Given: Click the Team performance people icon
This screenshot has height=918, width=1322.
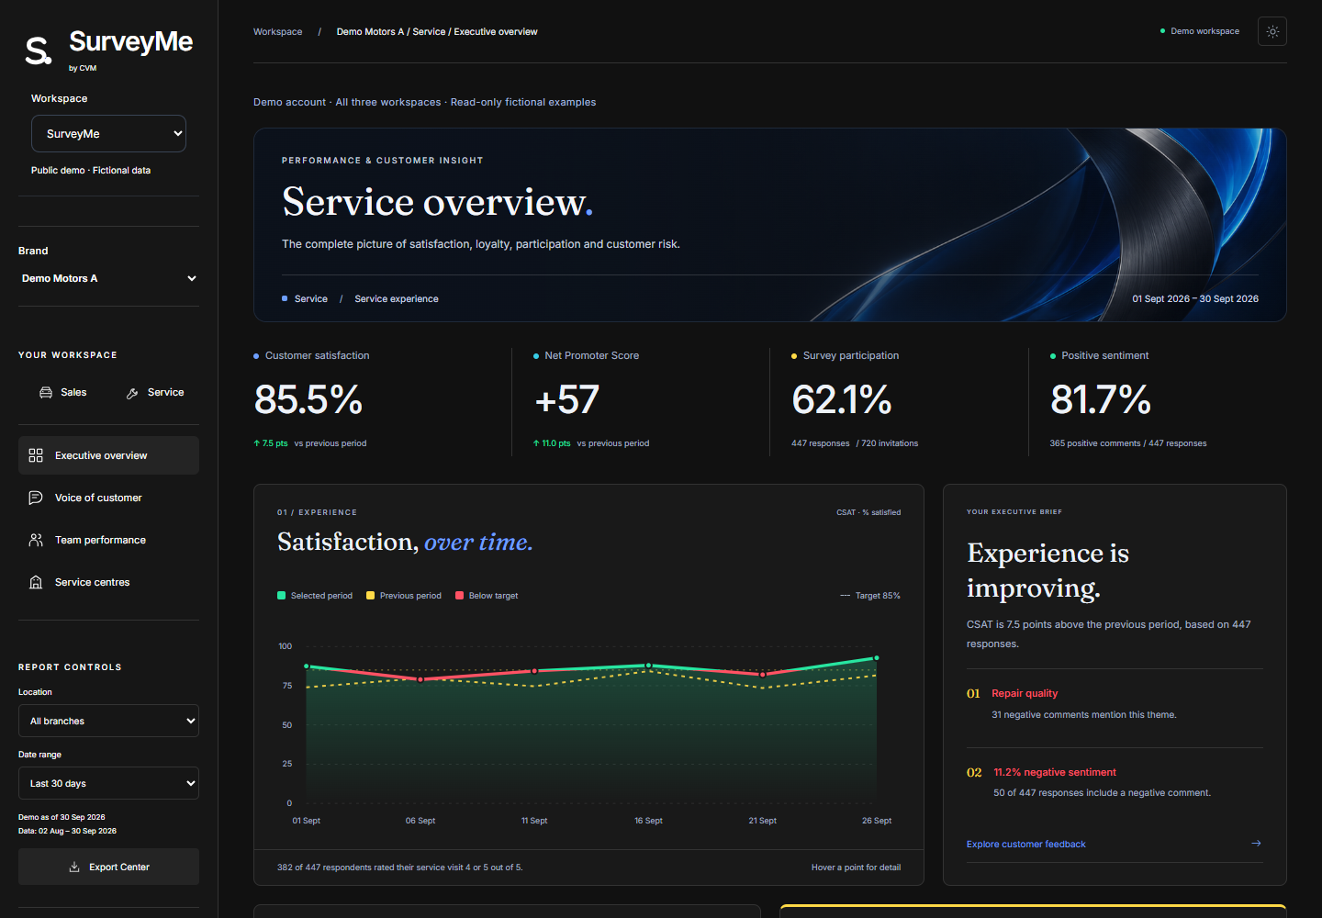Looking at the screenshot, I should point(36,540).
